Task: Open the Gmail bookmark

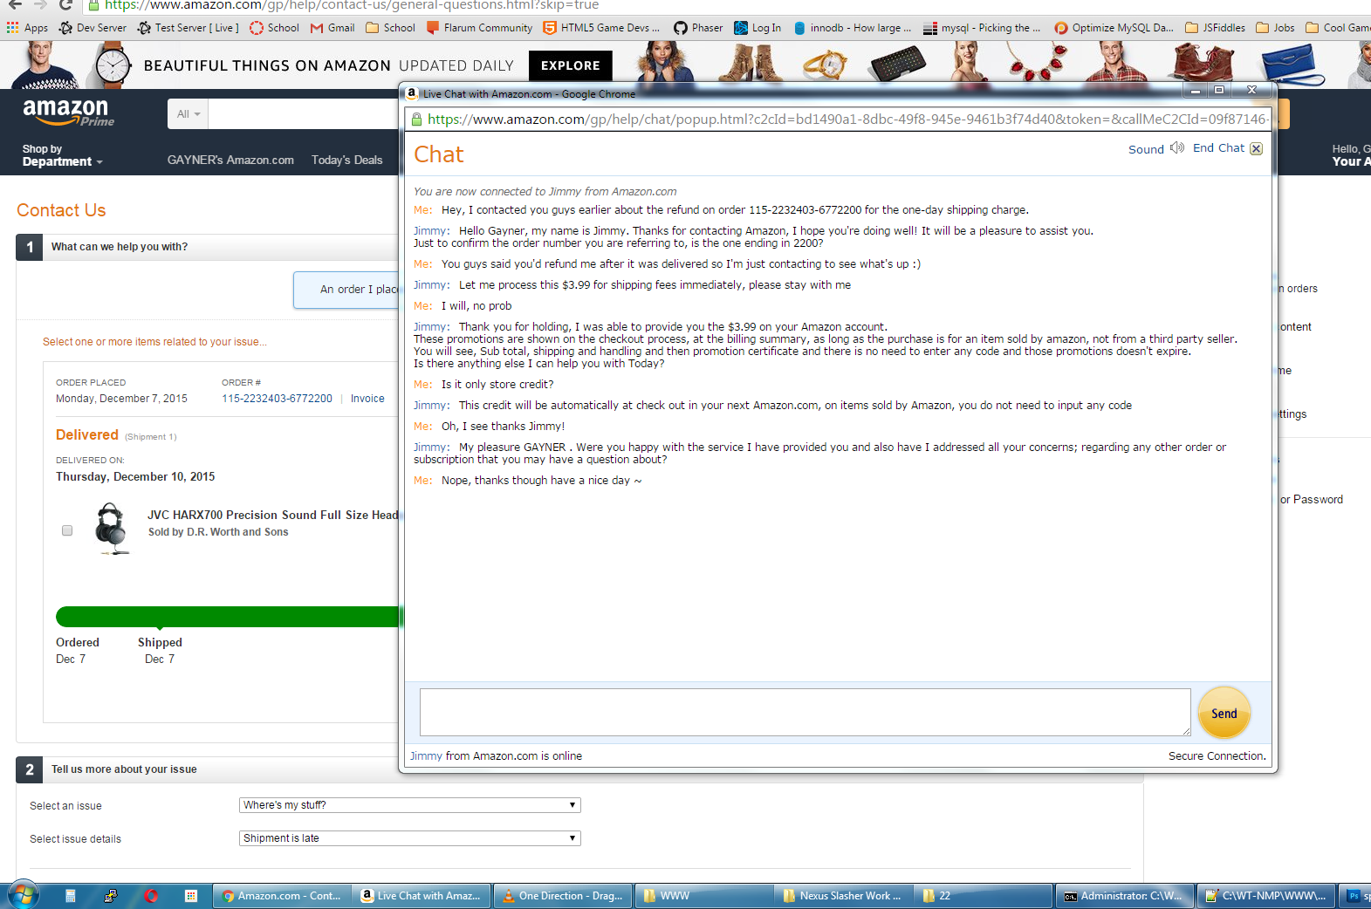Action: [332, 28]
